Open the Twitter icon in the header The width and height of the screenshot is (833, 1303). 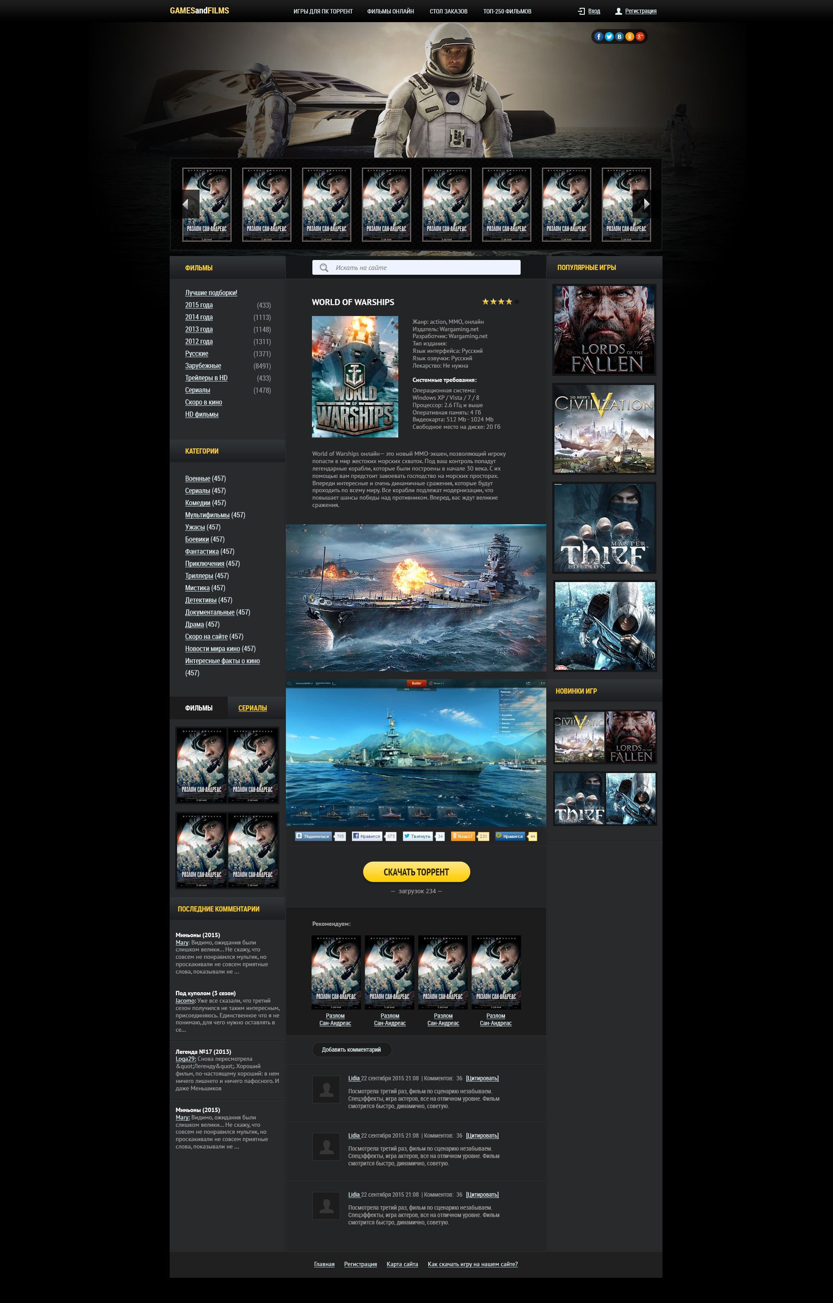(609, 37)
